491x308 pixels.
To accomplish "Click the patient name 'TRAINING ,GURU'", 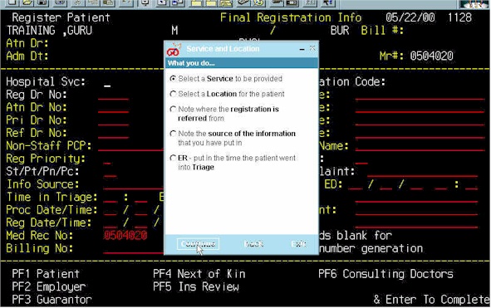I will (x=50, y=31).
